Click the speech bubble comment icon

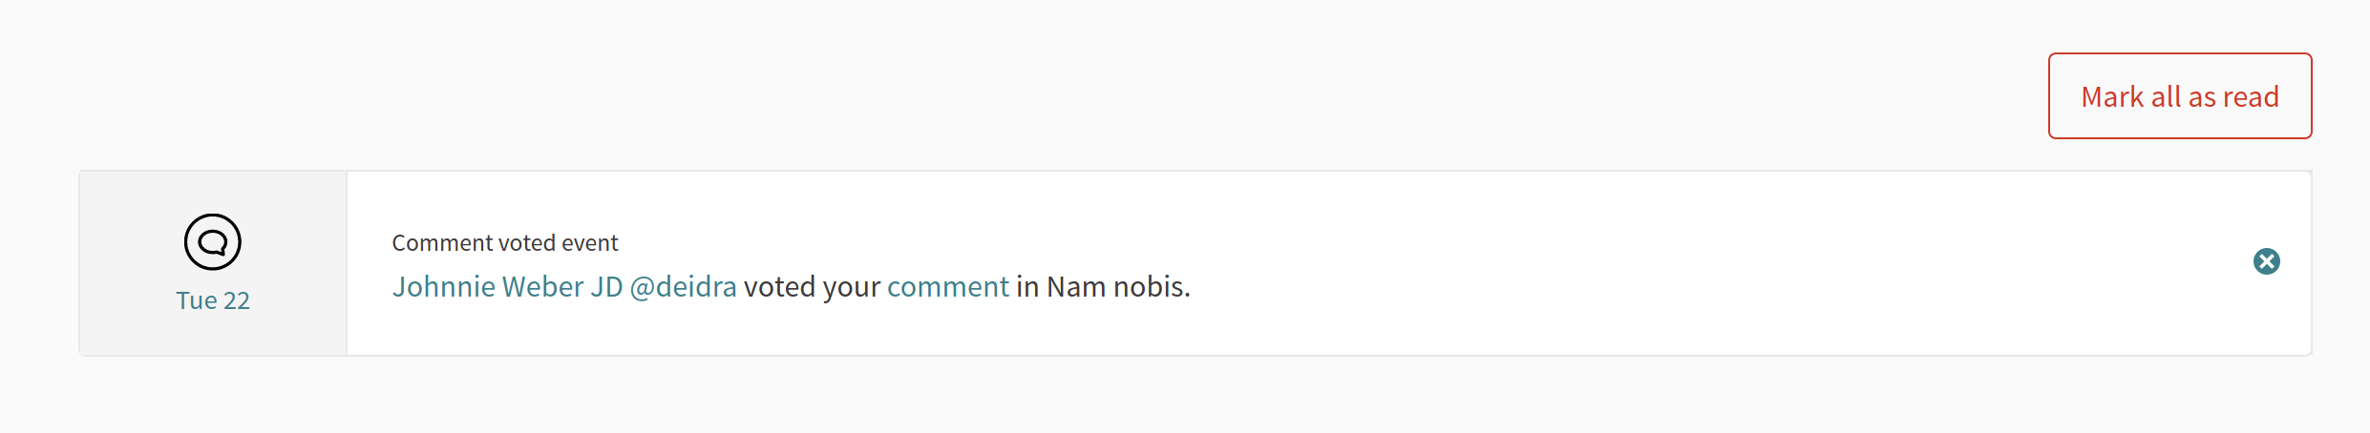click(x=212, y=242)
